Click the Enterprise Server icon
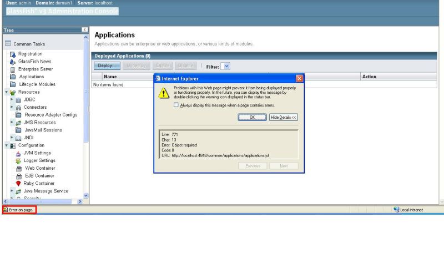This screenshot has width=444, height=268. click(x=13, y=69)
